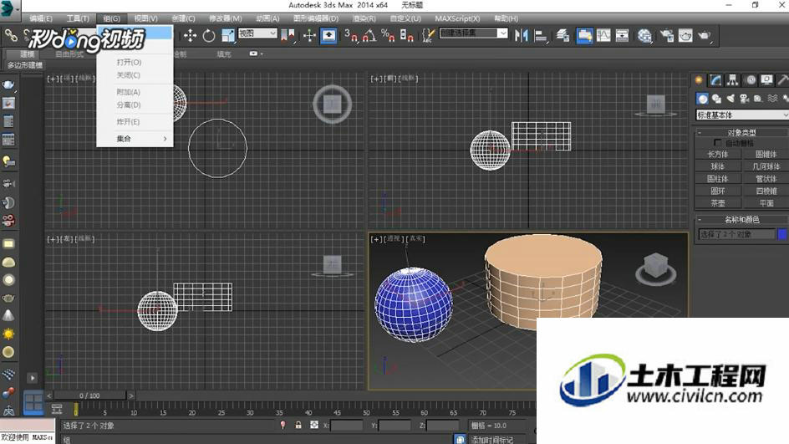789x444 pixels.
Task: Open the 工具(T) menu
Action: [x=78, y=18]
